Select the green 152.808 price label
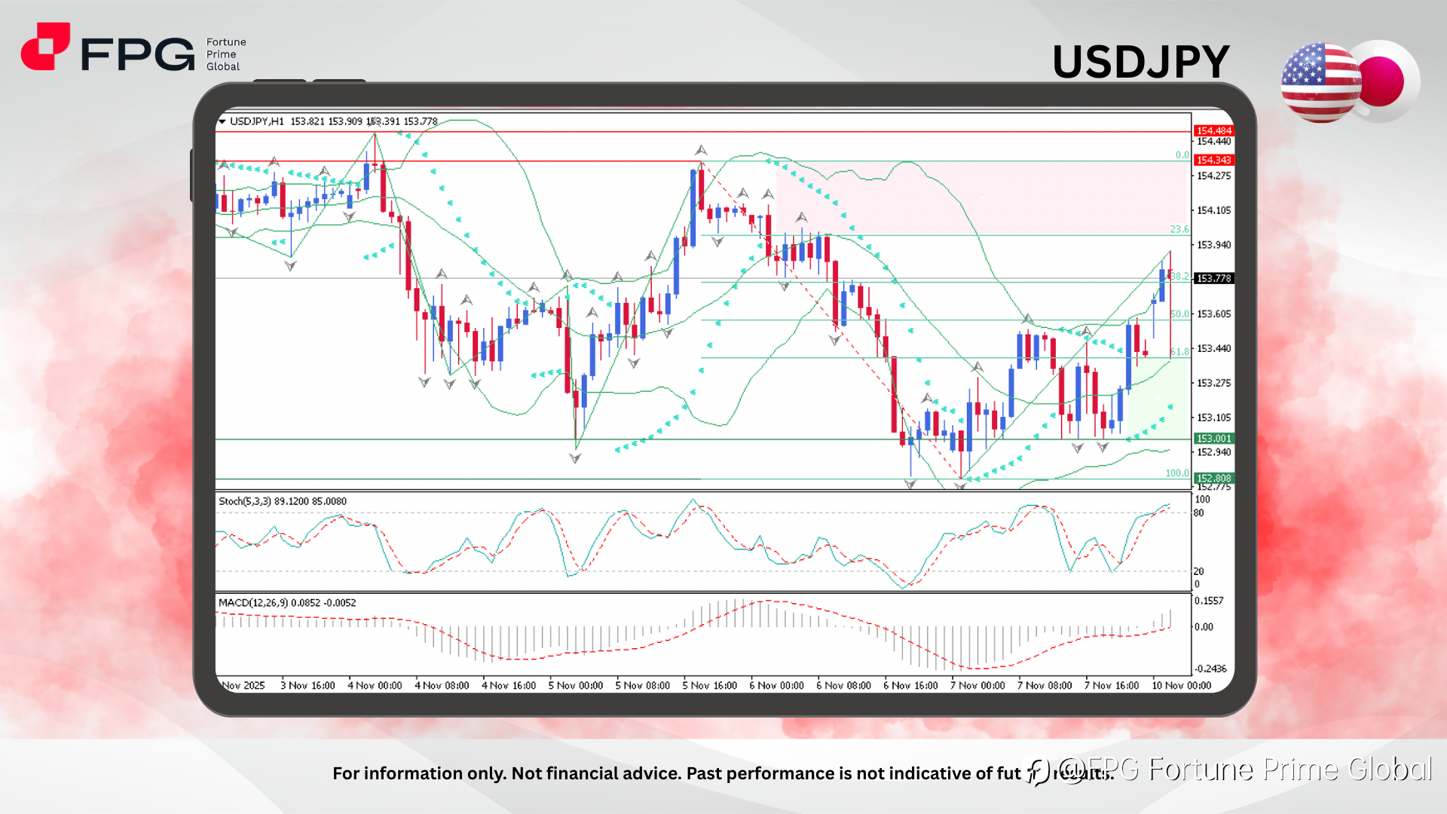The image size is (1447, 814). pyautogui.click(x=1213, y=479)
